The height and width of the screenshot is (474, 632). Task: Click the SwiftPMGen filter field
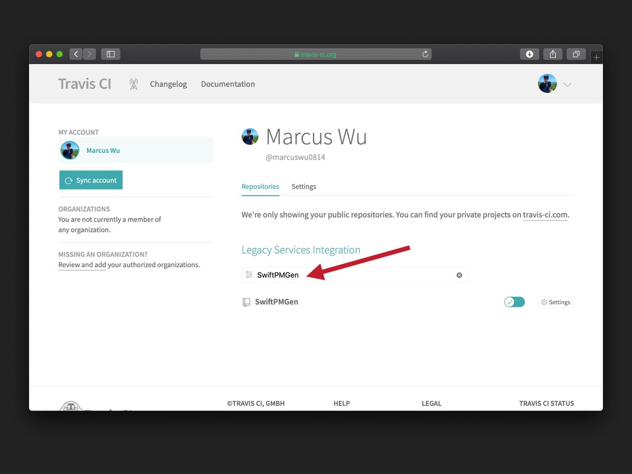(x=355, y=275)
